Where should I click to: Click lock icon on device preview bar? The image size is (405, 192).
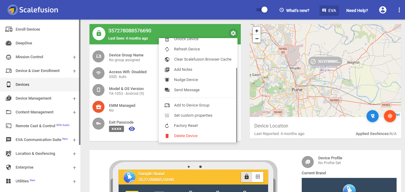pos(247,177)
